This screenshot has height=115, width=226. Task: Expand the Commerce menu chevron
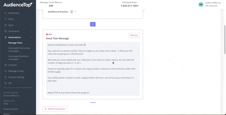[32, 31]
